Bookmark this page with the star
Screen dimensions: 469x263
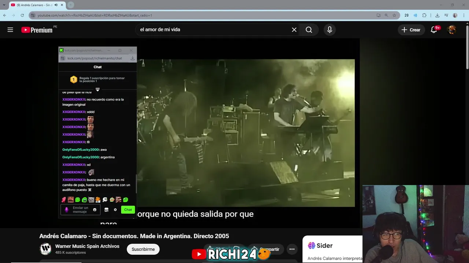(394, 15)
